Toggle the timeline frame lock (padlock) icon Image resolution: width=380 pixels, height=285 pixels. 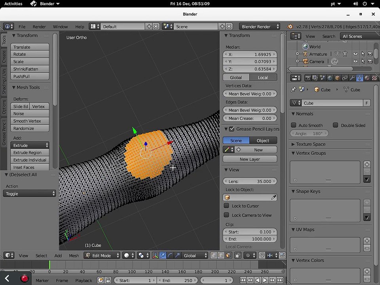pyautogui.click(x=108, y=280)
